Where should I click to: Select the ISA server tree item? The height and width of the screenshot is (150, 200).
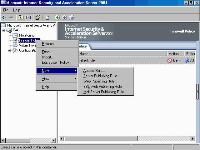point(15,30)
